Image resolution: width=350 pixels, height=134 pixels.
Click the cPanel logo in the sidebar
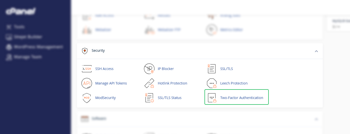(x=21, y=11)
